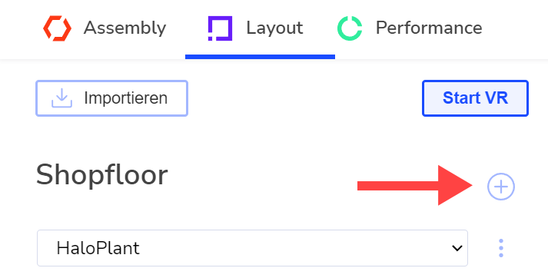Launch VR with the Start VR button
The height and width of the screenshot is (278, 548).
475,98
